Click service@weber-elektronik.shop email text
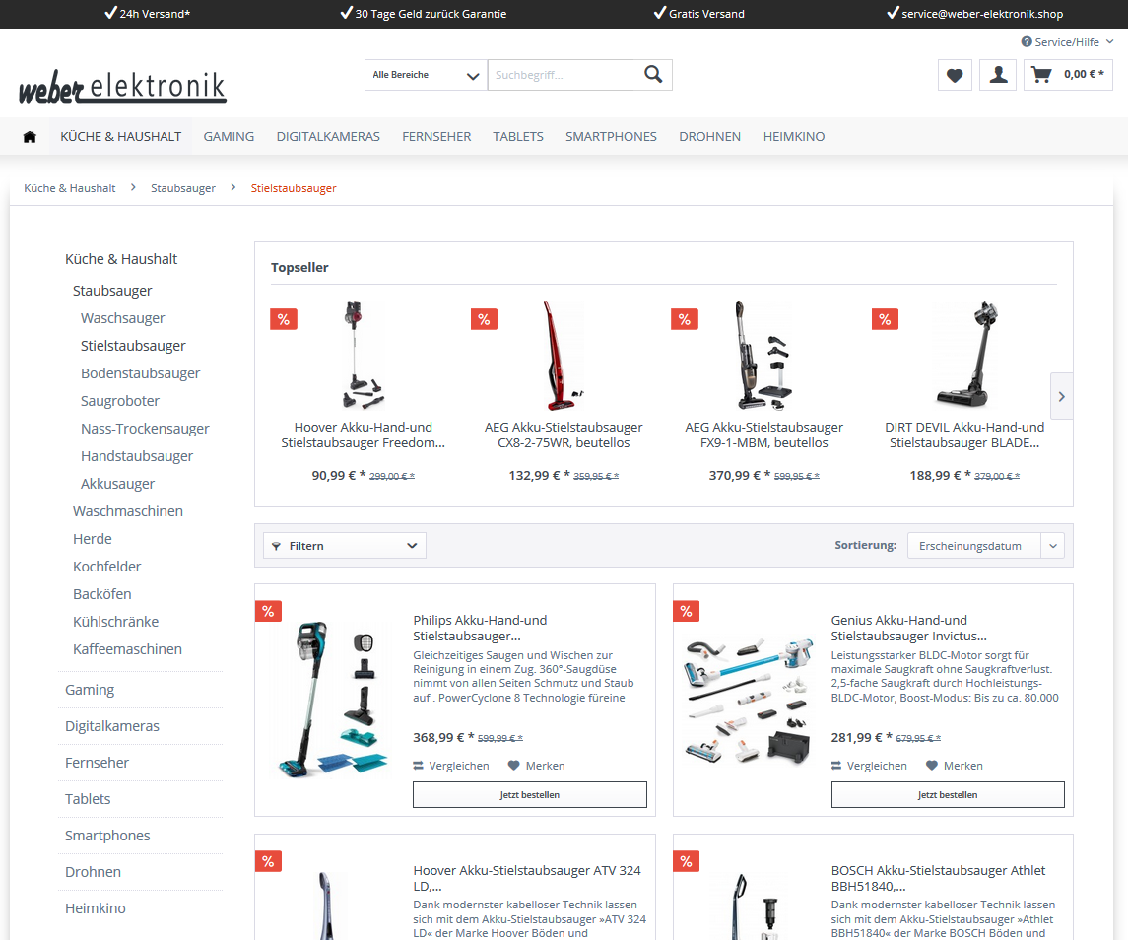The height and width of the screenshot is (940, 1128). (x=982, y=14)
